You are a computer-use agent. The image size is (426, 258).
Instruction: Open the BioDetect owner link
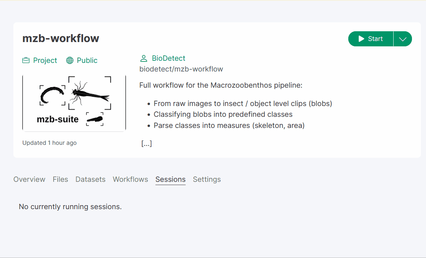pyautogui.click(x=168, y=58)
